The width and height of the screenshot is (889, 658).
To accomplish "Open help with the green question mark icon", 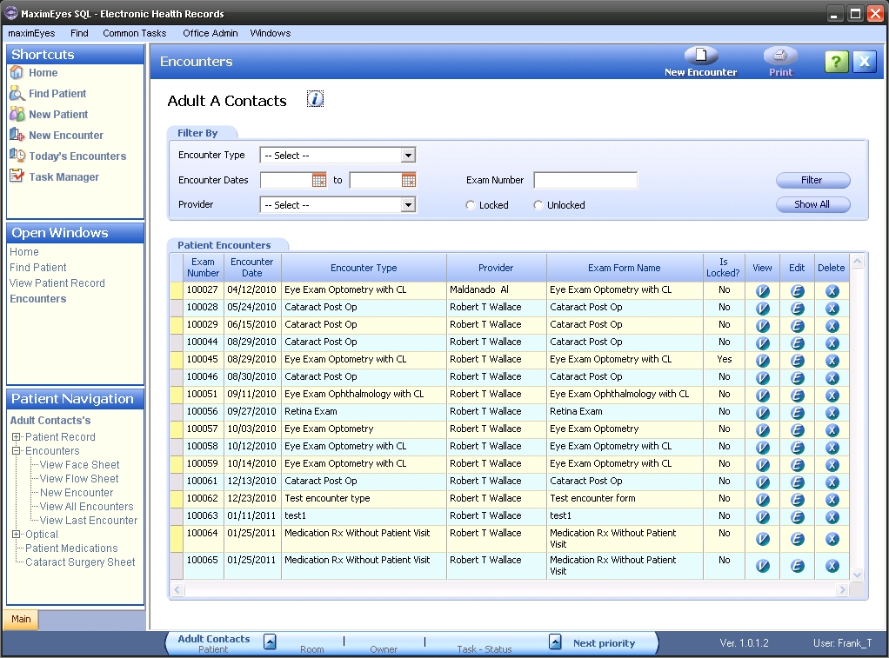I will [836, 61].
